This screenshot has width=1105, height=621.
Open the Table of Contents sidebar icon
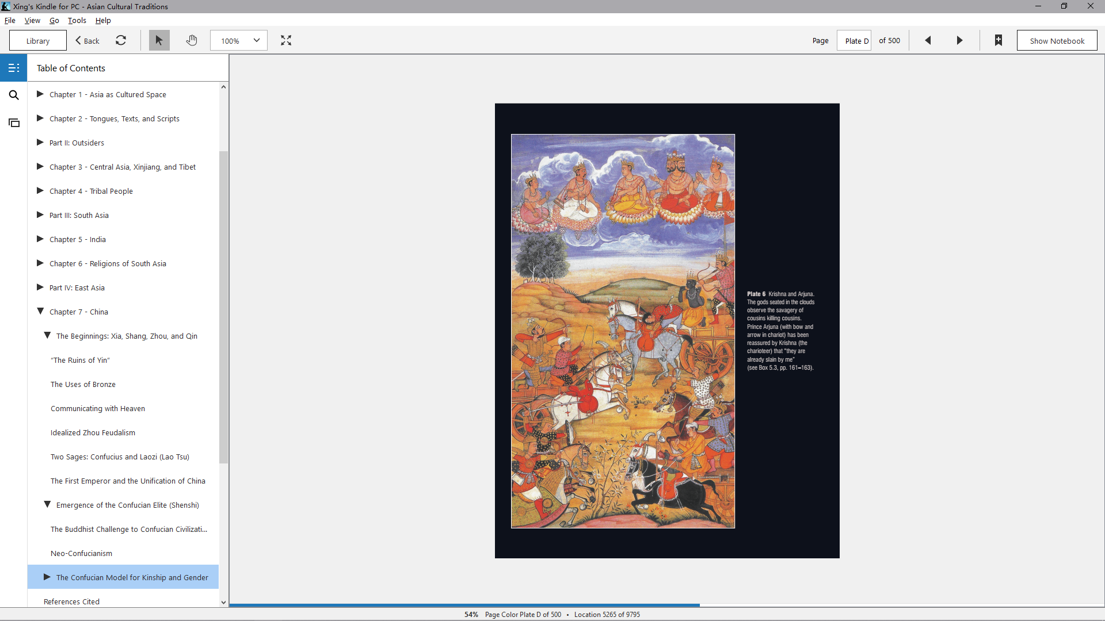[14, 68]
